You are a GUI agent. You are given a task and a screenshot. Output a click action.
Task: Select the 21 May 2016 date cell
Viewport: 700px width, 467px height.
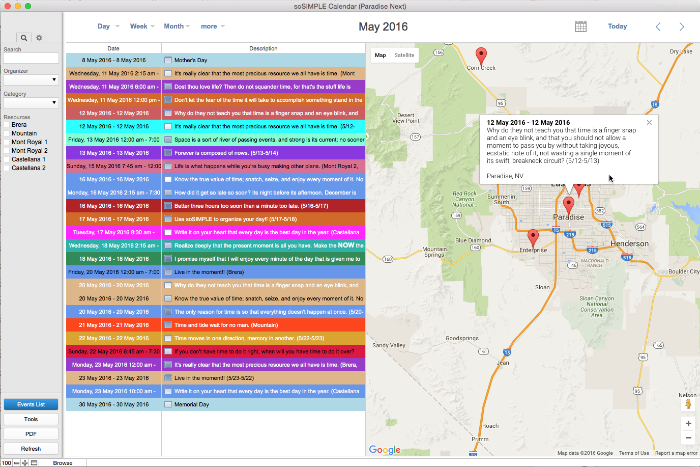pyautogui.click(x=114, y=325)
